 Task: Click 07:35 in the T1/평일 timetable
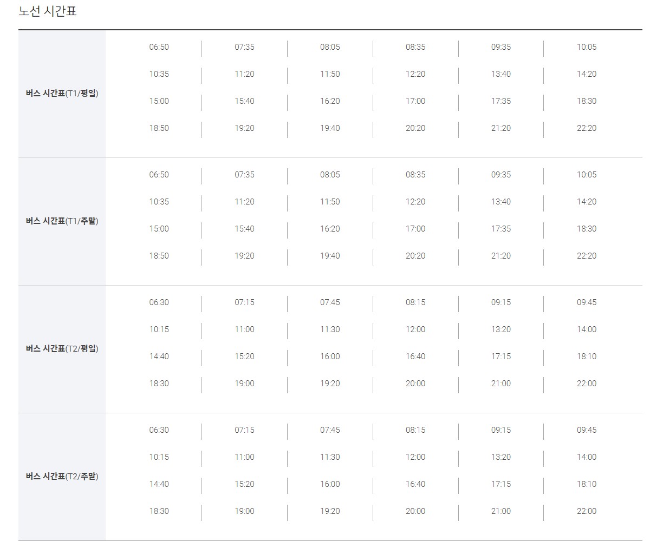point(244,47)
